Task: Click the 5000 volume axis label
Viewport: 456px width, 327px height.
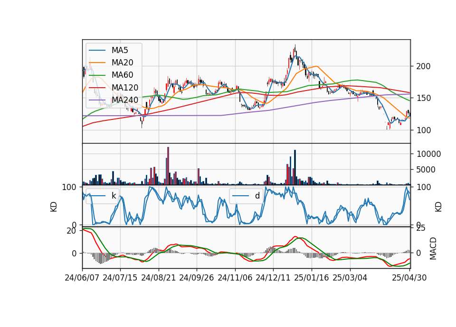Action: click(x=426, y=170)
